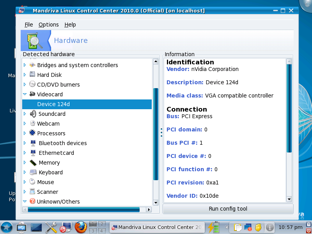Click the Ethernetcard icon

pos(33,152)
